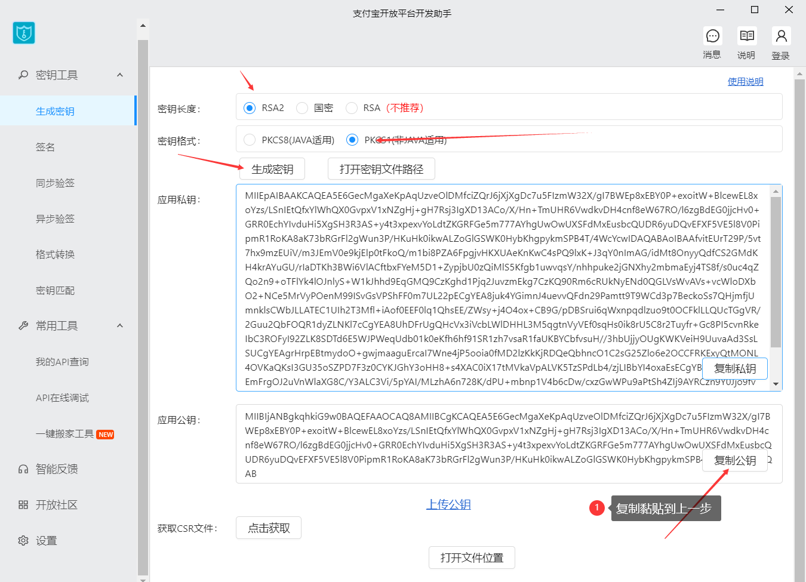Open the 开放社区 sidebar entry

click(x=57, y=505)
